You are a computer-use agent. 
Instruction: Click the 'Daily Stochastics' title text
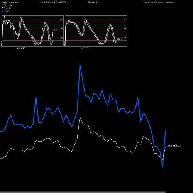pos(10,2)
